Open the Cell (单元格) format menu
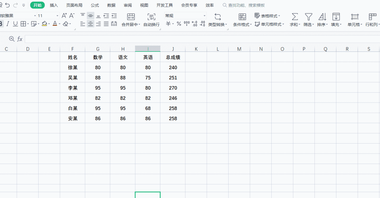The image size is (380, 198). tap(355, 20)
